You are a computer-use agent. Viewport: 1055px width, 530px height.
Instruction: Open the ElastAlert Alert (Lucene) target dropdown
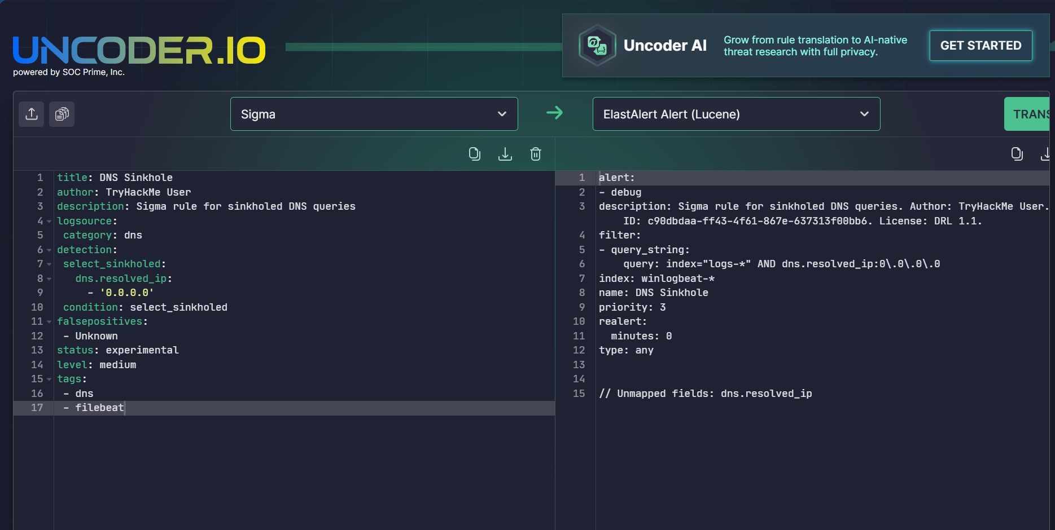(737, 114)
